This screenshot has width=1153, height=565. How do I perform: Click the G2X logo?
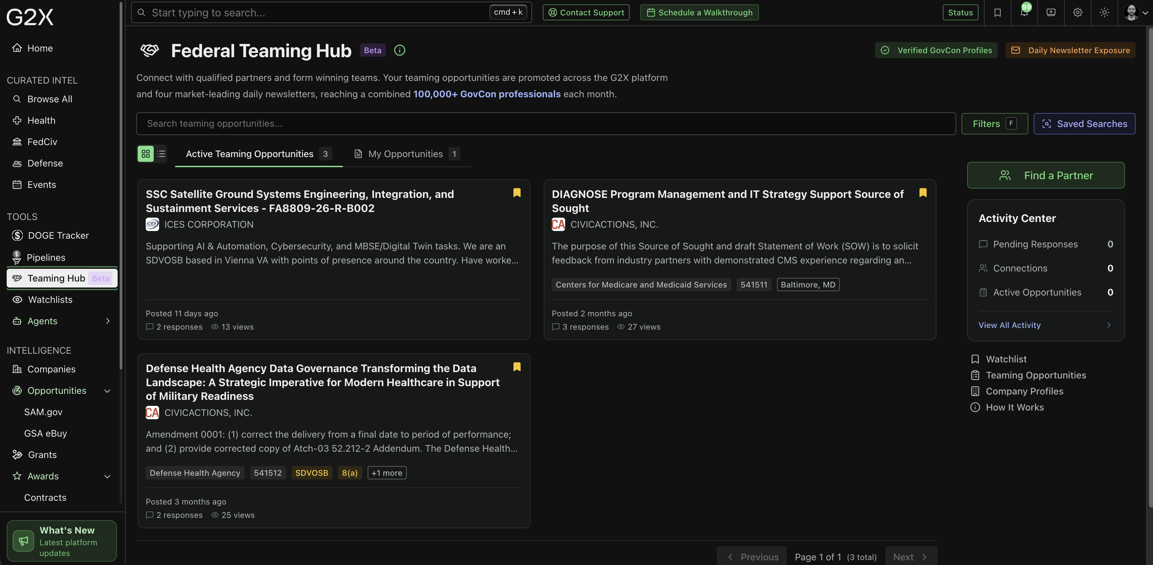tap(30, 17)
